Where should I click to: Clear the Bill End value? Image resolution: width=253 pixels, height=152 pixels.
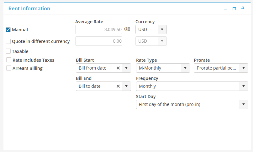(x=118, y=86)
